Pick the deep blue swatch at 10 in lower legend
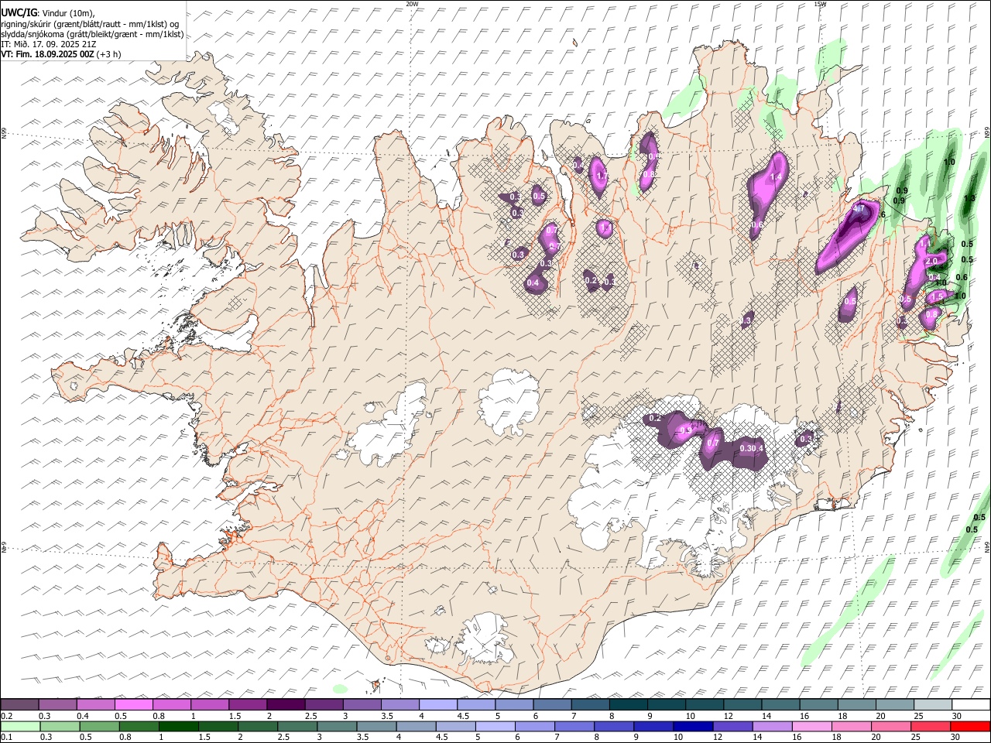Viewport: 991px width, 743px height. tap(692, 726)
